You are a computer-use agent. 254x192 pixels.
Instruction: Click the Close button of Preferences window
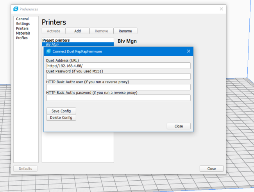[211, 169]
